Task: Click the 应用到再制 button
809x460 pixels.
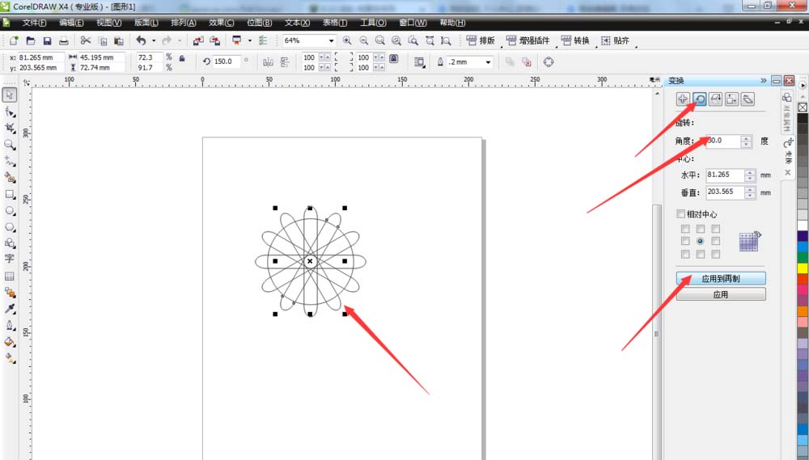Action: 721,278
